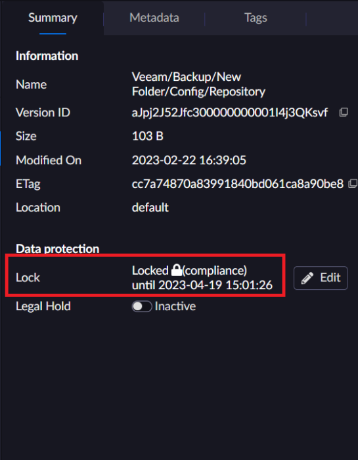Click the Size value 103 B
The height and width of the screenshot is (460, 358).
coord(148,136)
